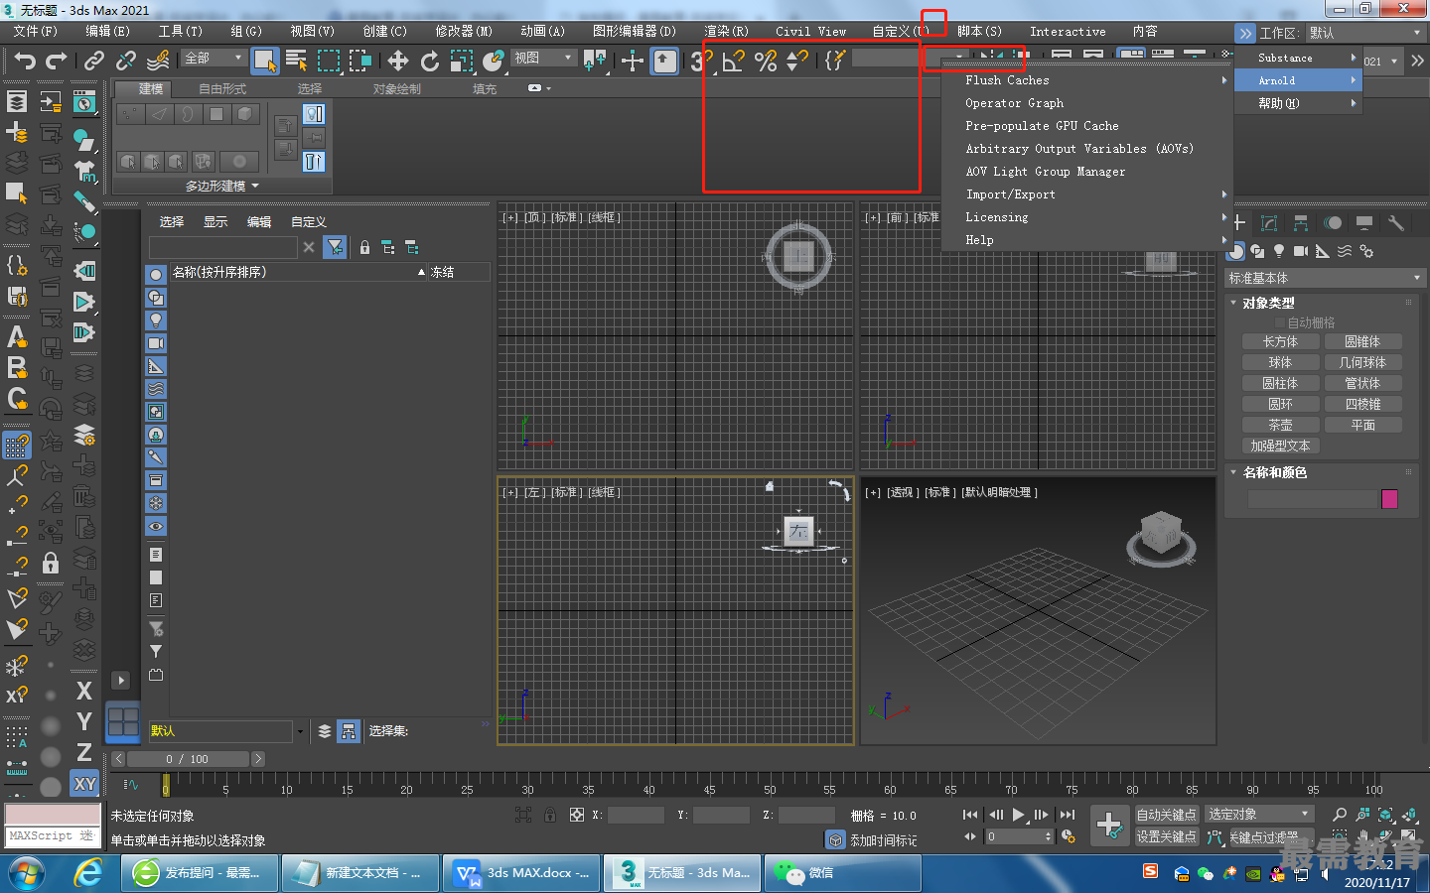Click the Use Pivot Point Center icon
Image resolution: width=1430 pixels, height=893 pixels.
point(595,62)
